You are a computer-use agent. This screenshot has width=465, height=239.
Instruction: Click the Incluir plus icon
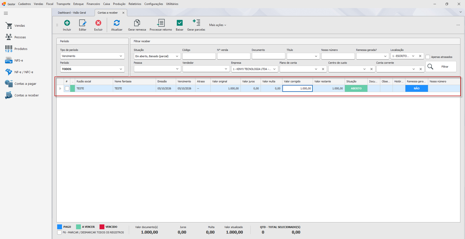[x=67, y=23]
